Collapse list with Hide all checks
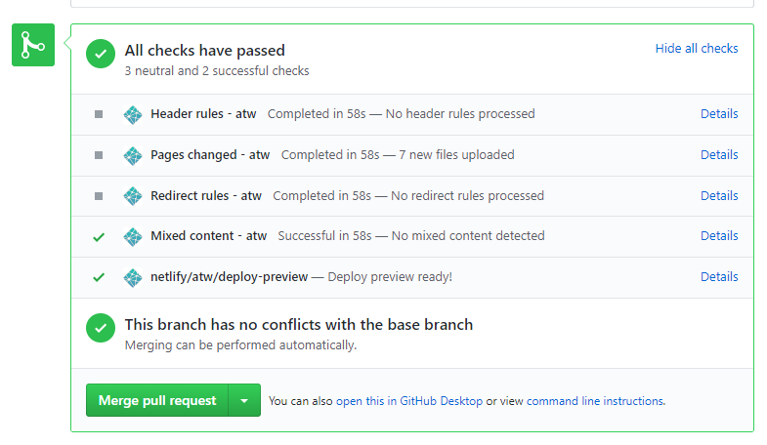The image size is (767, 445). pos(697,49)
